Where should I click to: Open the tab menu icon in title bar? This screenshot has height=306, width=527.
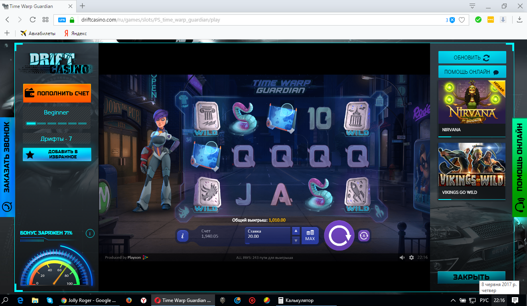[x=472, y=6]
